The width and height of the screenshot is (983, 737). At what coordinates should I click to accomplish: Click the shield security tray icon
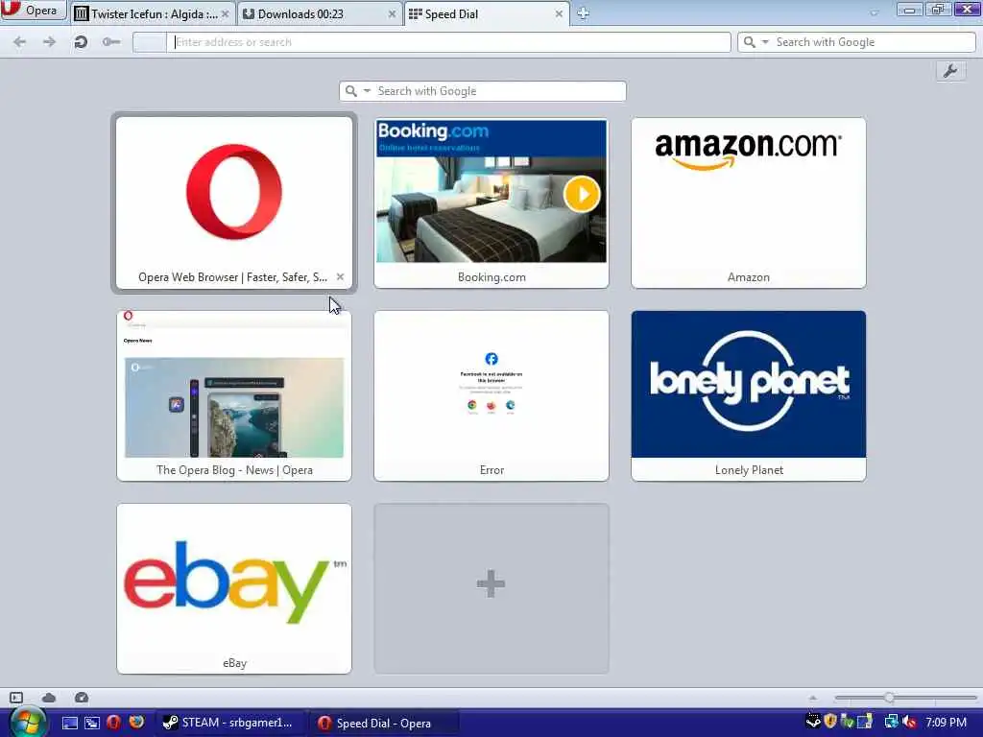tap(830, 722)
